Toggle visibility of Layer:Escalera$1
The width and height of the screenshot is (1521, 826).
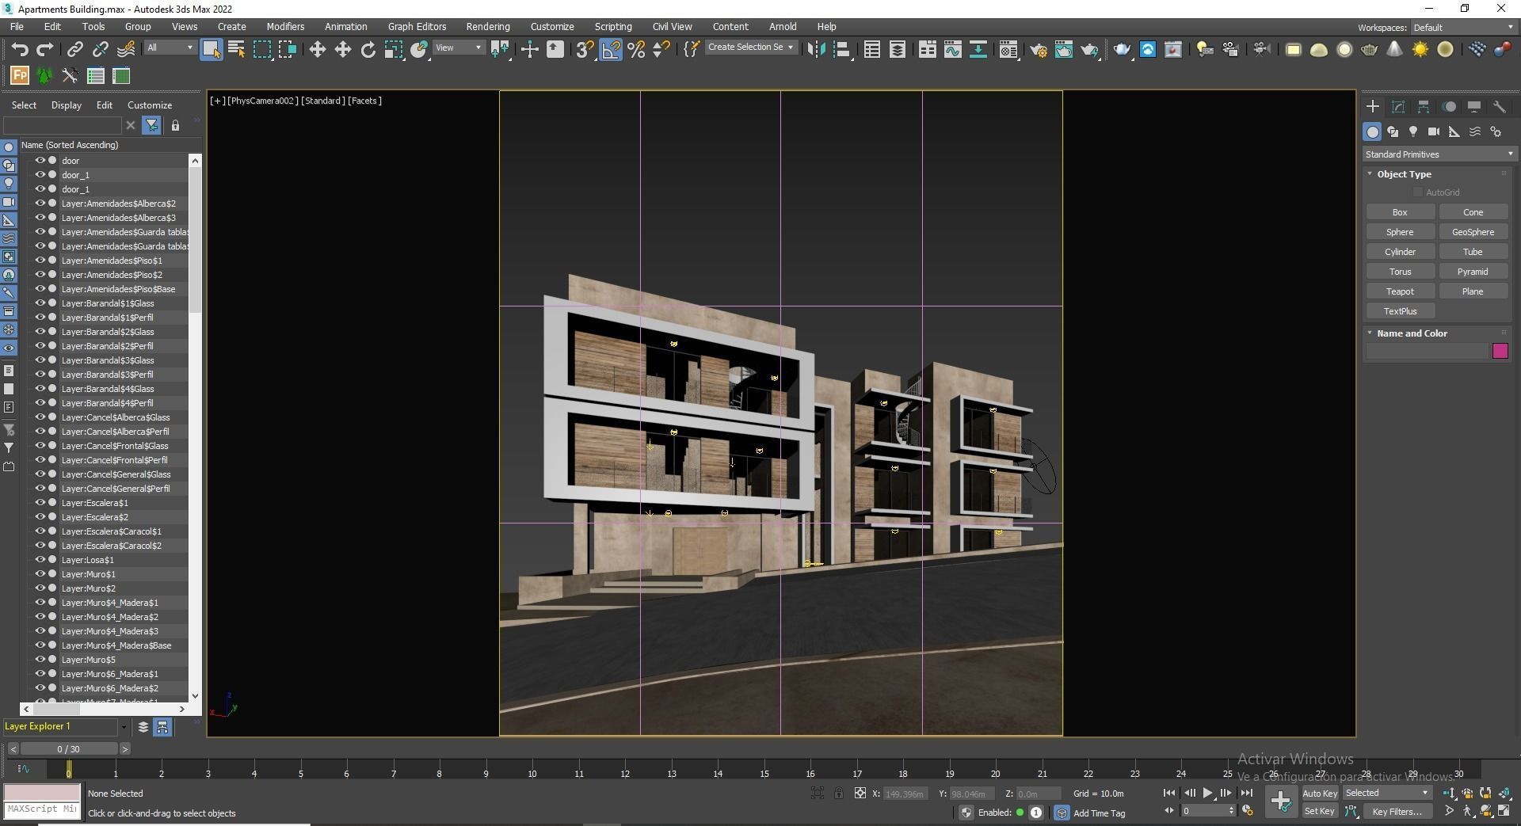pyautogui.click(x=40, y=503)
